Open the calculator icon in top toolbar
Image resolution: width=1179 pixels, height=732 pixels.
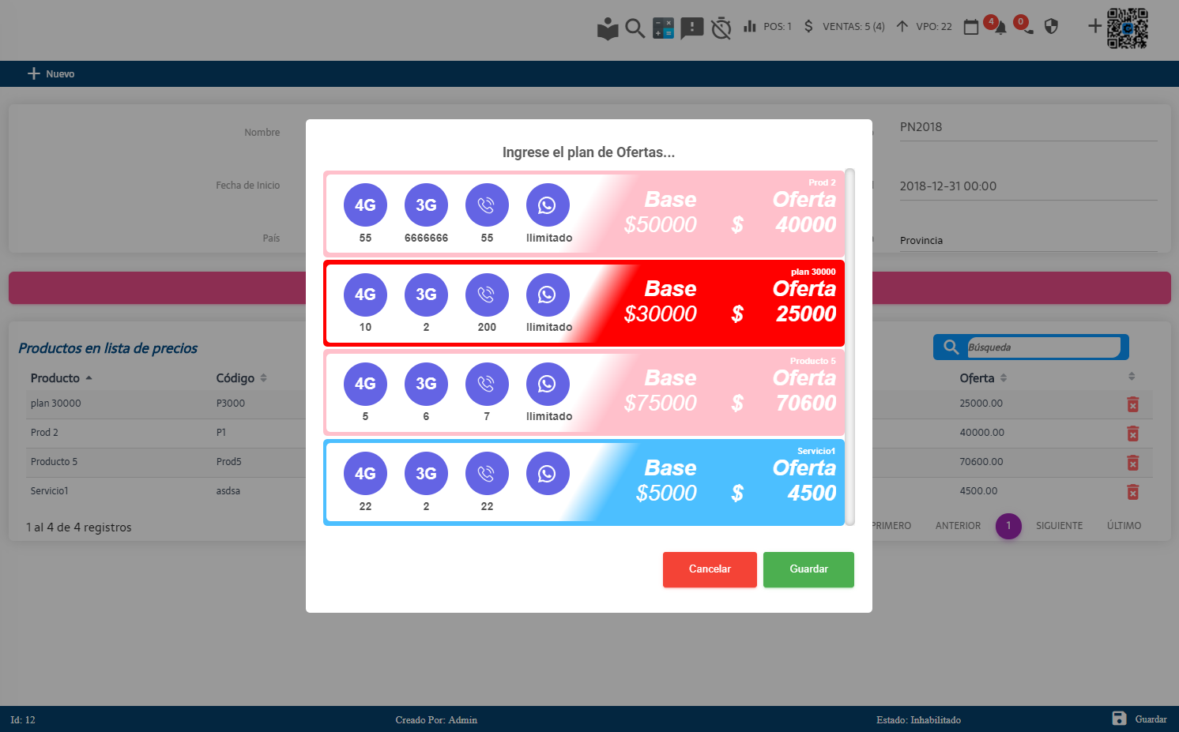pos(663,28)
